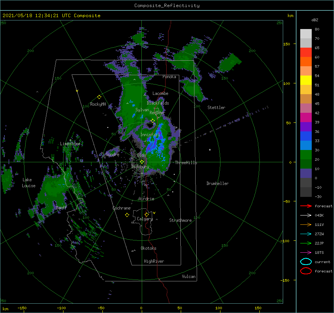Click the Lake Louise label
Viewport: 334px width, 313px height.
point(29,183)
